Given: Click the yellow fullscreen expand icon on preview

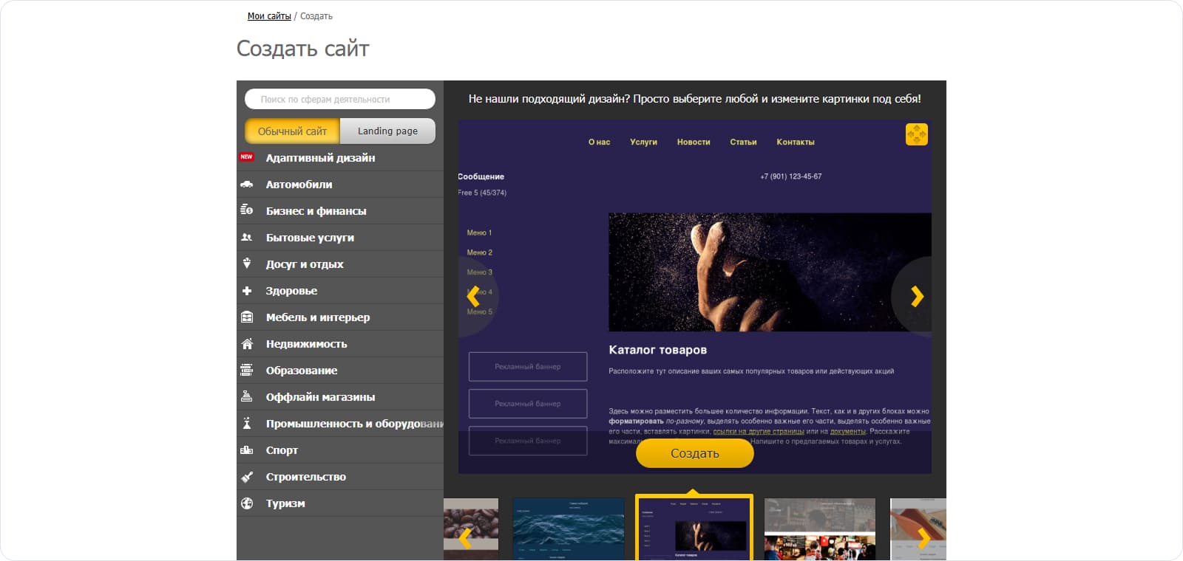Looking at the screenshot, I should tap(916, 134).
